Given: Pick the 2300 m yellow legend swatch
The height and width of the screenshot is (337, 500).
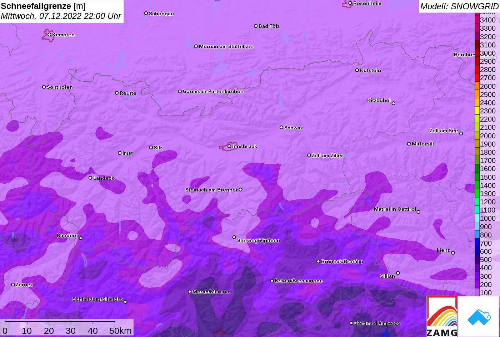Looking at the screenshot, I should [477, 111].
